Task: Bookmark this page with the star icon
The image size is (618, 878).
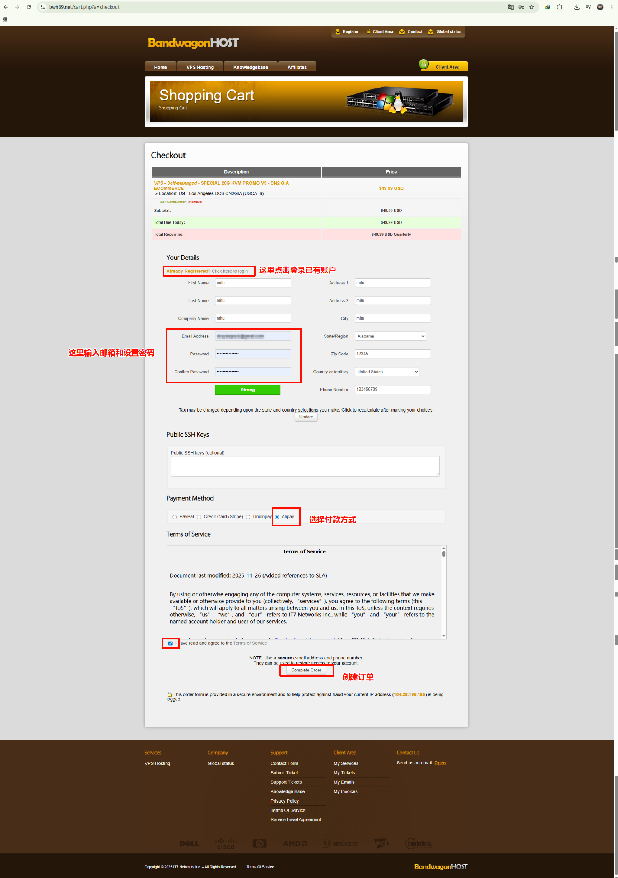Action: click(x=531, y=7)
